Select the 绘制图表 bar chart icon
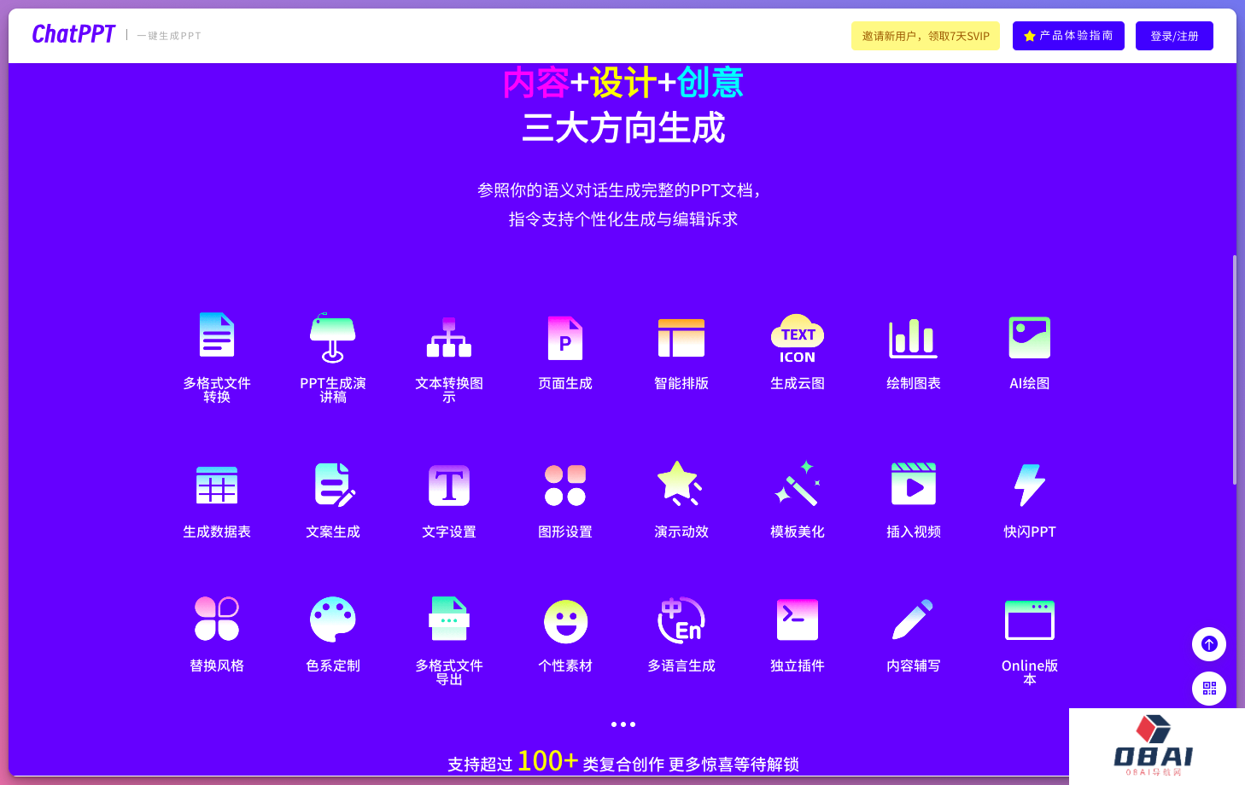The width and height of the screenshot is (1245, 785). coord(914,338)
